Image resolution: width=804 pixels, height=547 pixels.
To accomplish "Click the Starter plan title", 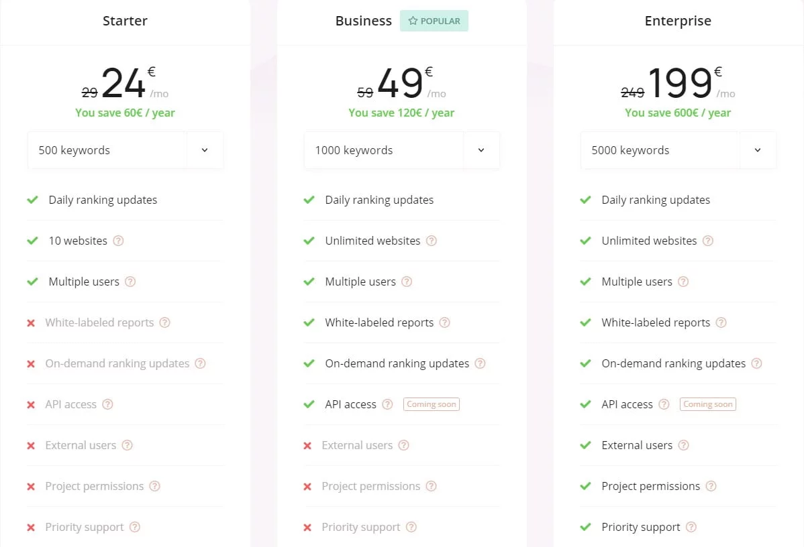I will [125, 21].
